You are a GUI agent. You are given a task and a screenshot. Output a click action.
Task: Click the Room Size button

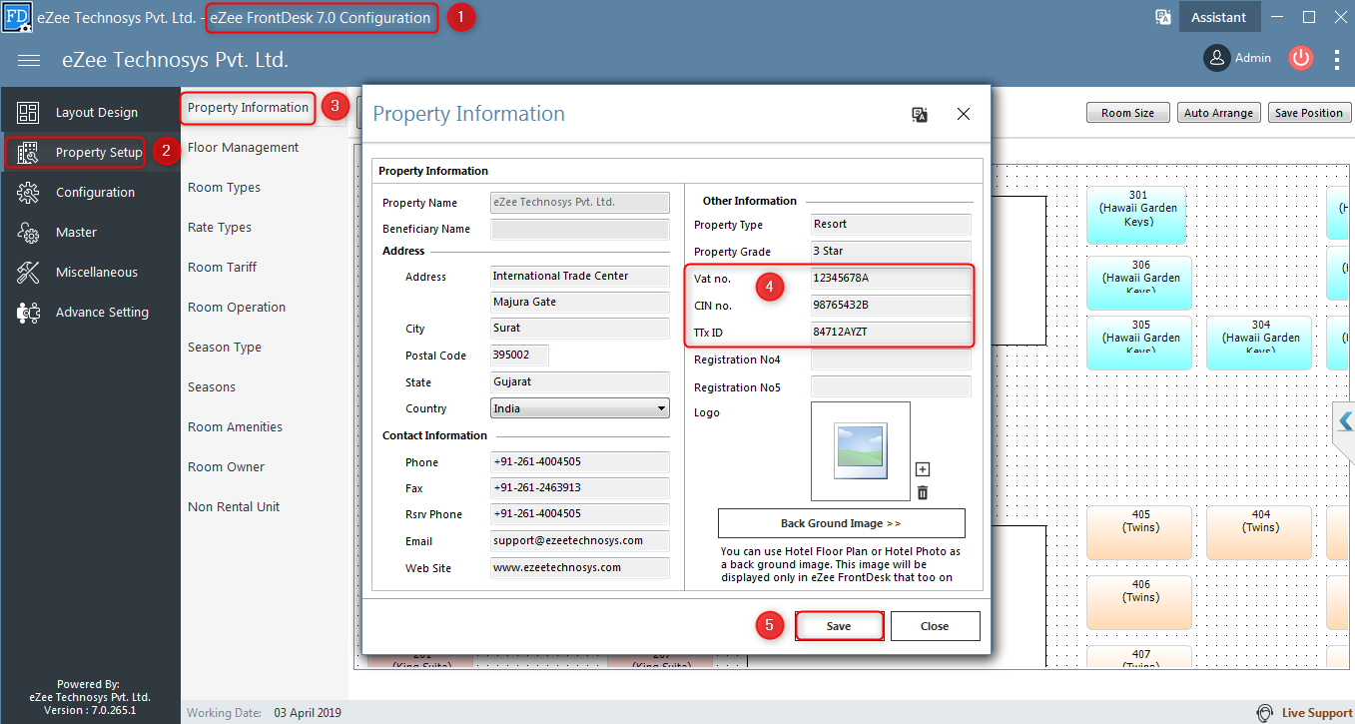[1127, 113]
